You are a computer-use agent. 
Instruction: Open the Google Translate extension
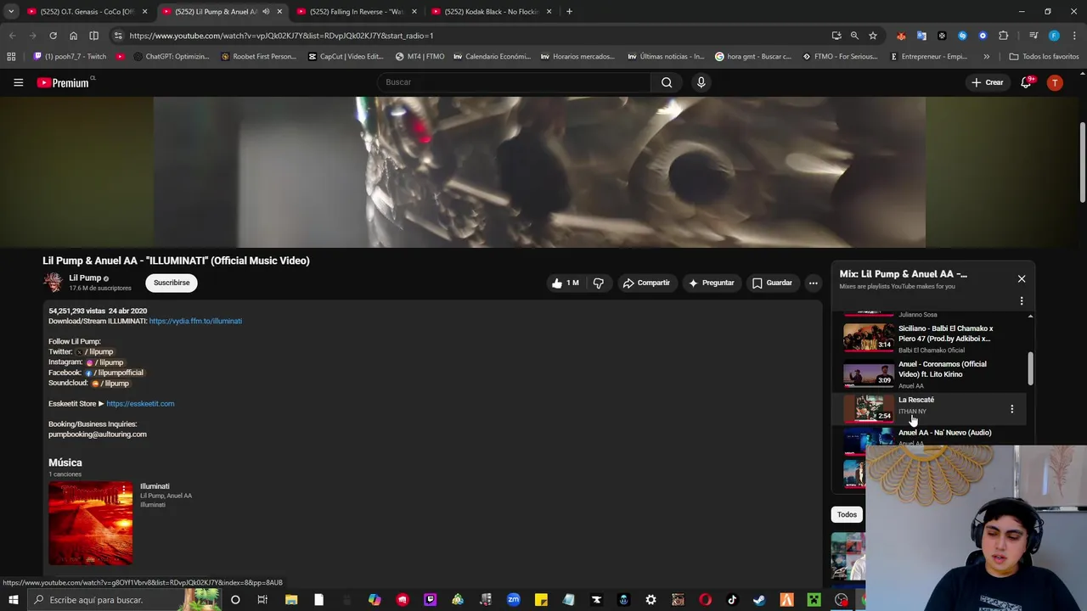[x=921, y=36]
